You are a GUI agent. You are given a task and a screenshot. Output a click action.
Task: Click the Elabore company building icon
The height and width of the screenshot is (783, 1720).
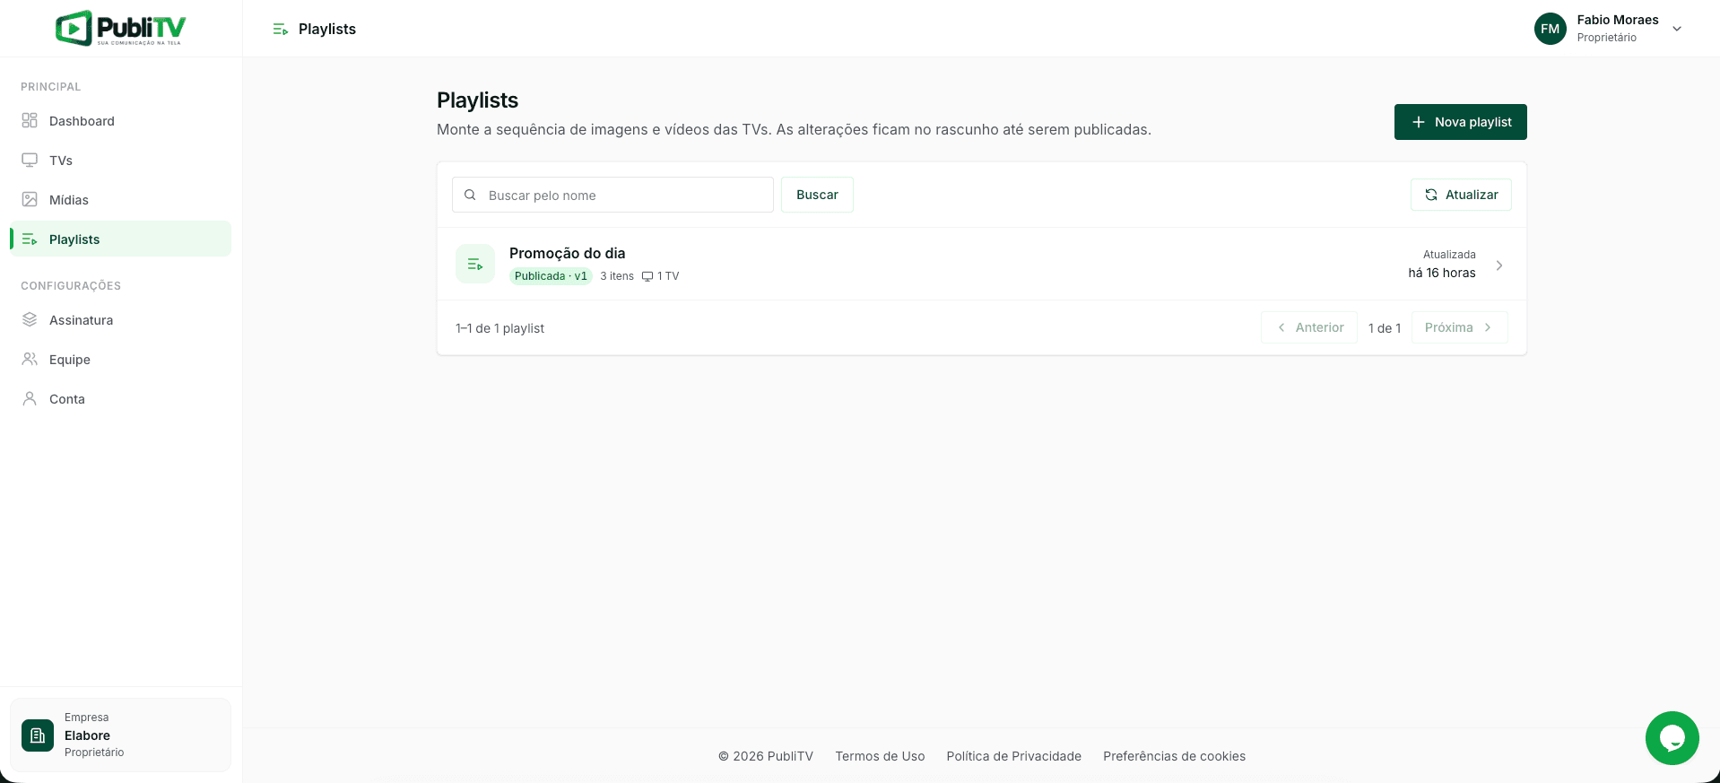(38, 735)
